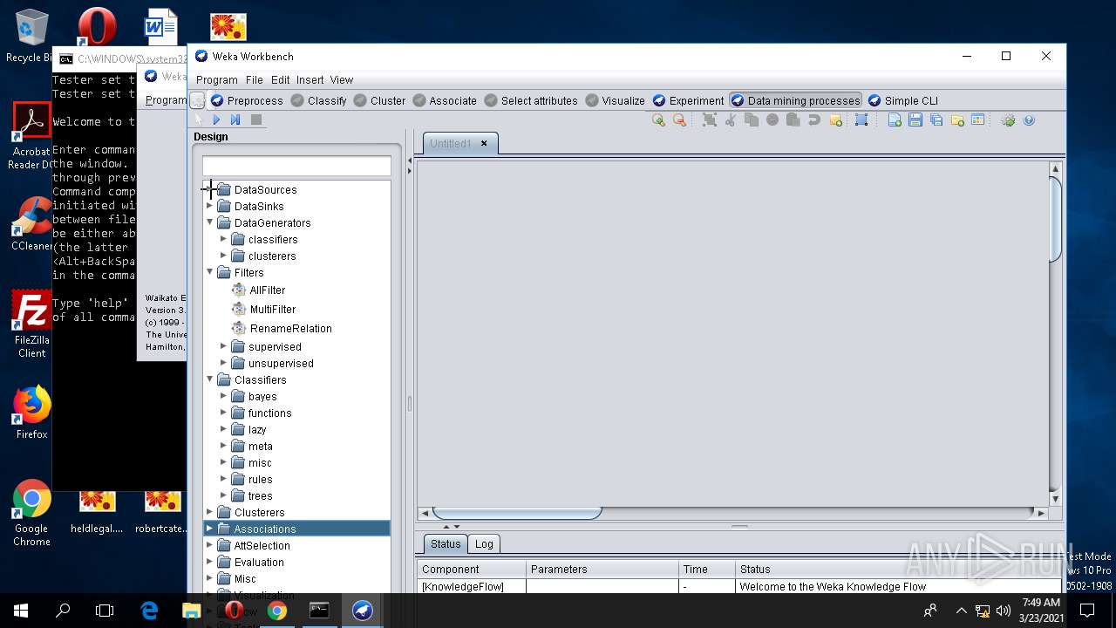This screenshot has height=628, width=1116.
Task: Switch to the Cluster perspective
Action: 379,100
